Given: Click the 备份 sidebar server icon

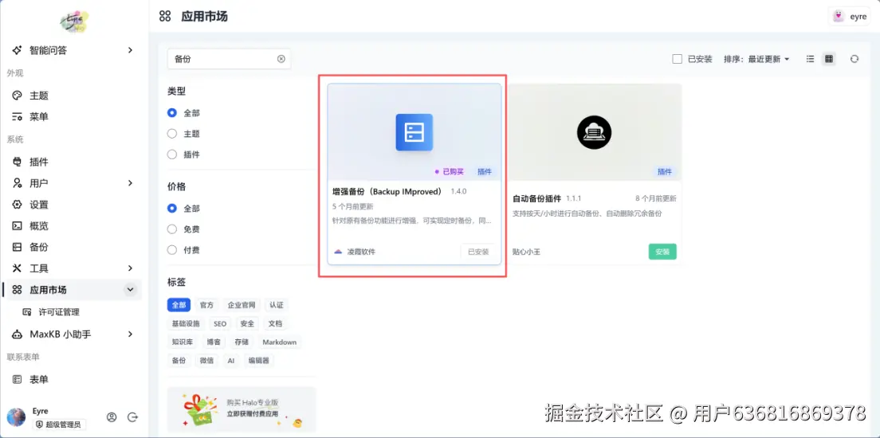Looking at the screenshot, I should coord(18,248).
